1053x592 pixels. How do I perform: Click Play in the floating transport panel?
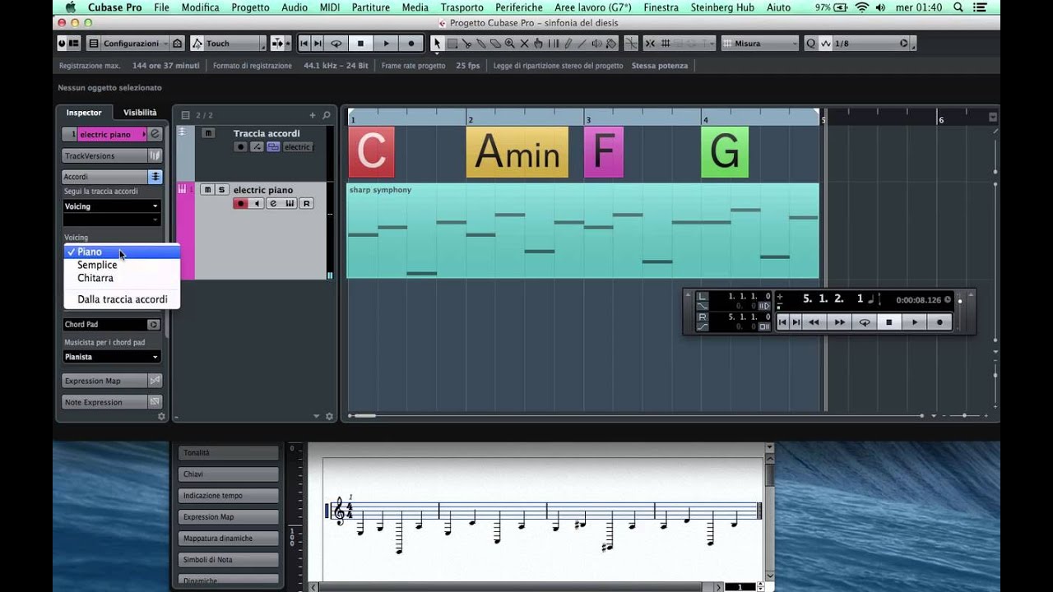click(x=914, y=322)
